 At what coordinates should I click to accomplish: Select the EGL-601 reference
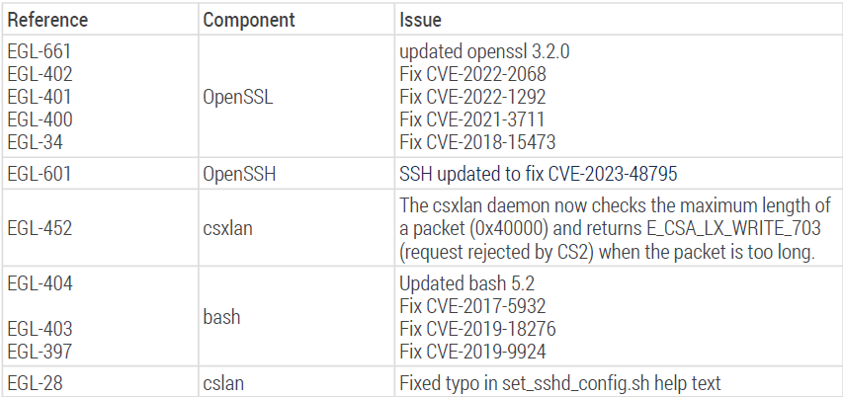click(40, 173)
